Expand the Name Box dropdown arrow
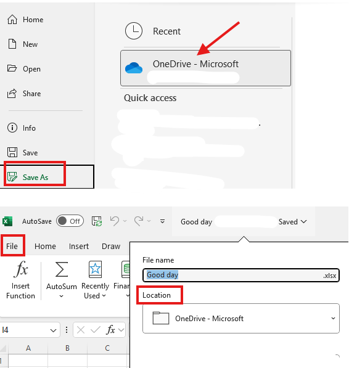The image size is (349, 368). tap(53, 330)
